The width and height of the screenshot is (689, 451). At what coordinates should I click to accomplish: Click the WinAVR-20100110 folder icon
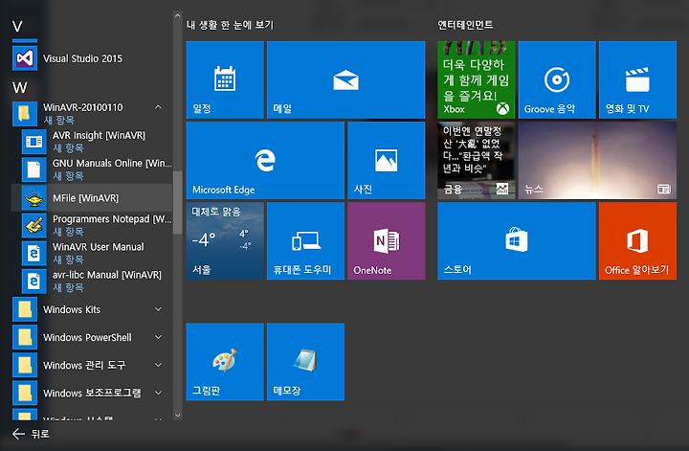point(25,113)
